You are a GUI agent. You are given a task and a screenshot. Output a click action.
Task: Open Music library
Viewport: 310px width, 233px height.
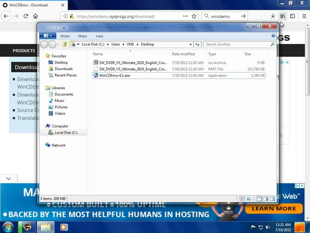[x=60, y=101]
